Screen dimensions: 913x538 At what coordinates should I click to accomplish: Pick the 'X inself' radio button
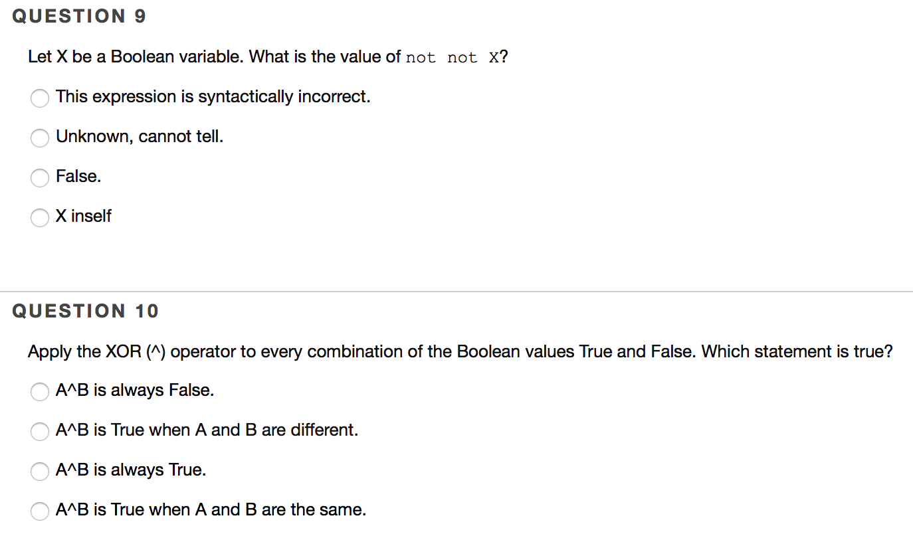tap(40, 218)
